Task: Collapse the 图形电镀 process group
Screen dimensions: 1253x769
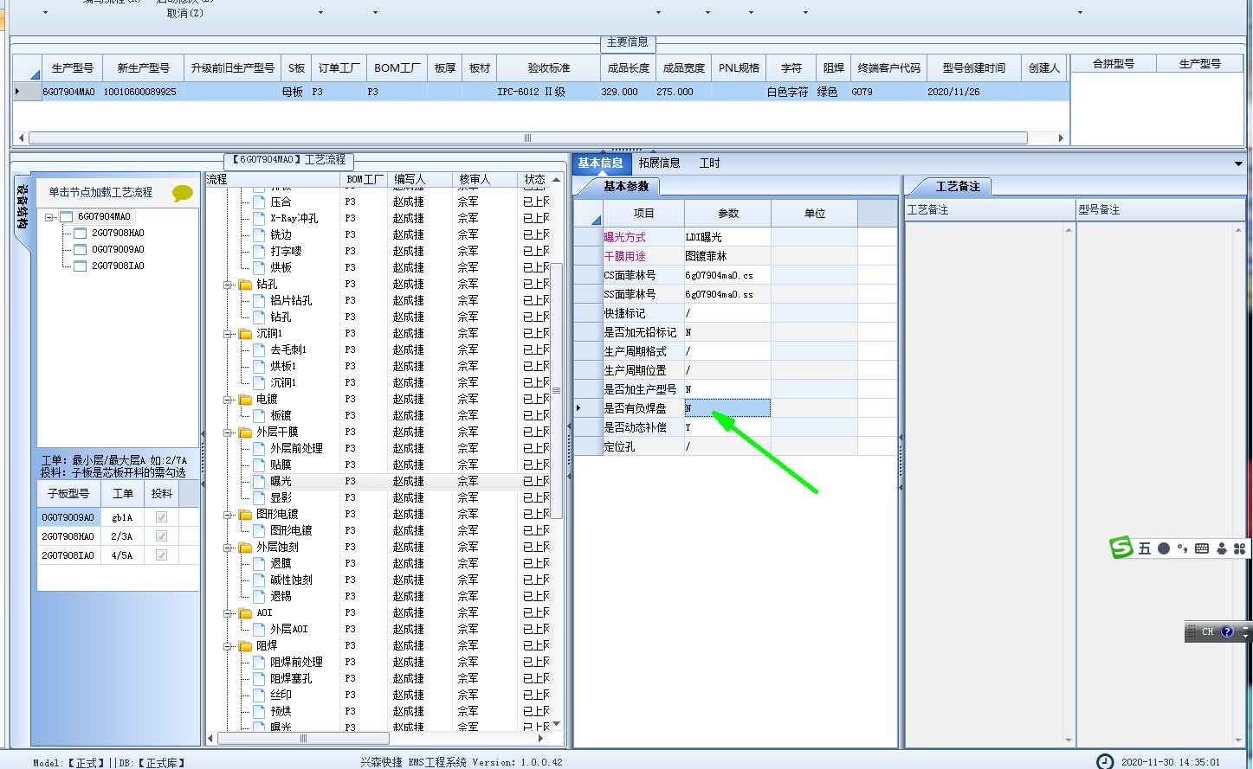Action: pyautogui.click(x=228, y=515)
